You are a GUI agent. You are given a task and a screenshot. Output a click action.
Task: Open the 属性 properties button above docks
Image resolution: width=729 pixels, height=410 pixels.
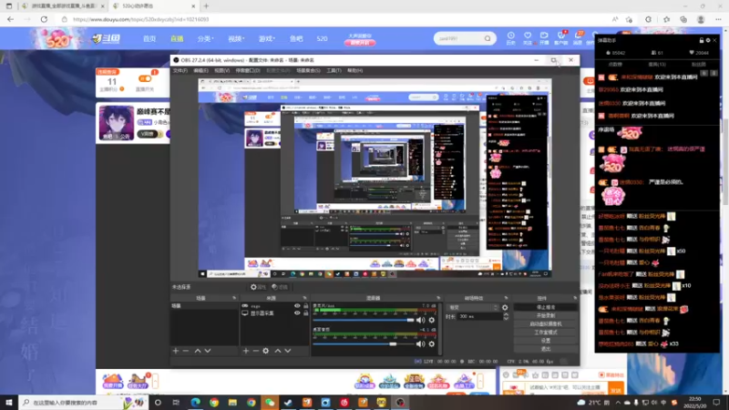tap(259, 287)
